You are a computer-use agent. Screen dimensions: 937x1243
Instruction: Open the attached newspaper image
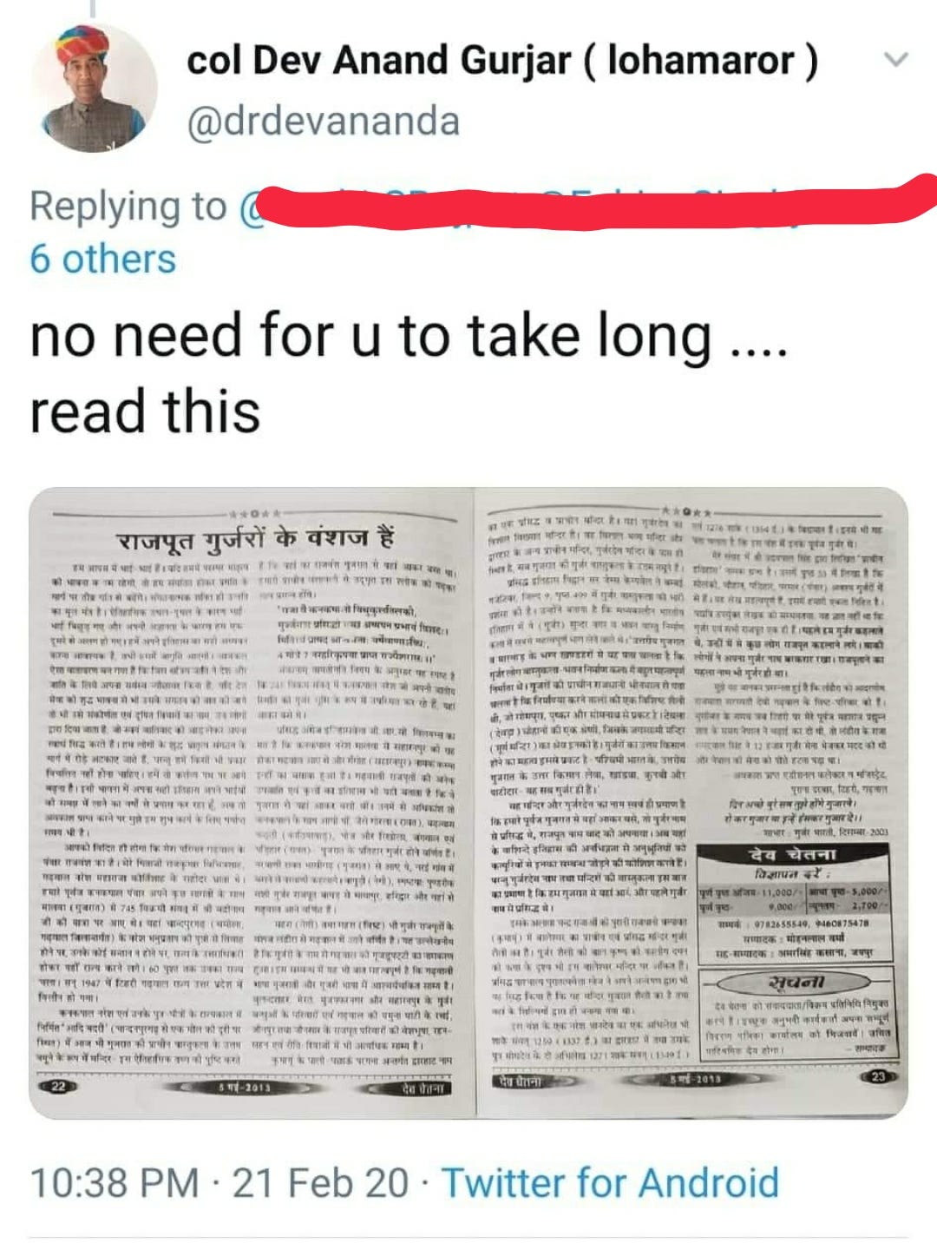pyautogui.click(x=468, y=804)
